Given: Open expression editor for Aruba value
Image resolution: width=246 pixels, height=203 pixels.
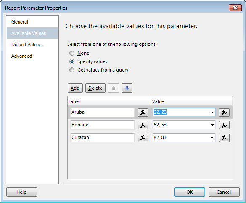Looking at the screenshot, I should click(x=224, y=112).
